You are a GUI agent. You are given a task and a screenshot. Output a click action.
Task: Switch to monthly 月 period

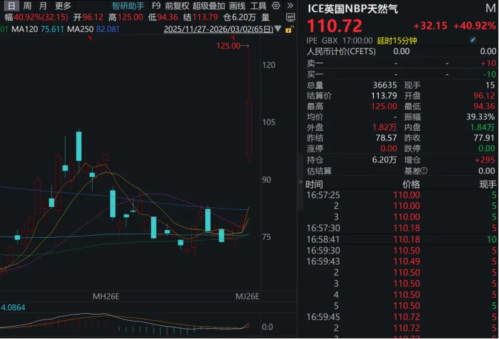point(43,6)
